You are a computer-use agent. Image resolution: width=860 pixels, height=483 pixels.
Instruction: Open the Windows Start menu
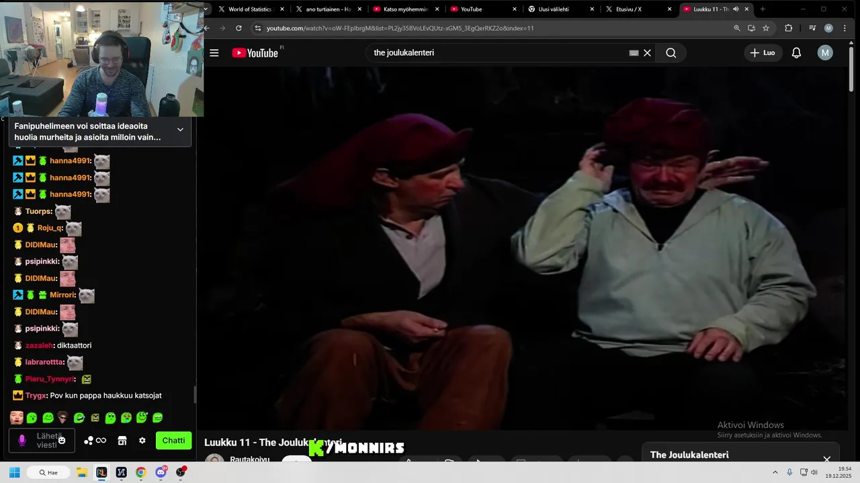pos(14,472)
